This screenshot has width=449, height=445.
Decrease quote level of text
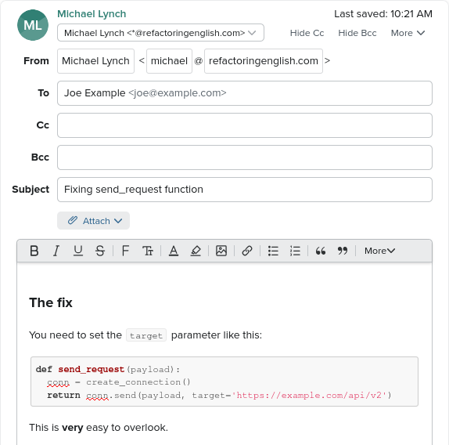click(x=343, y=251)
